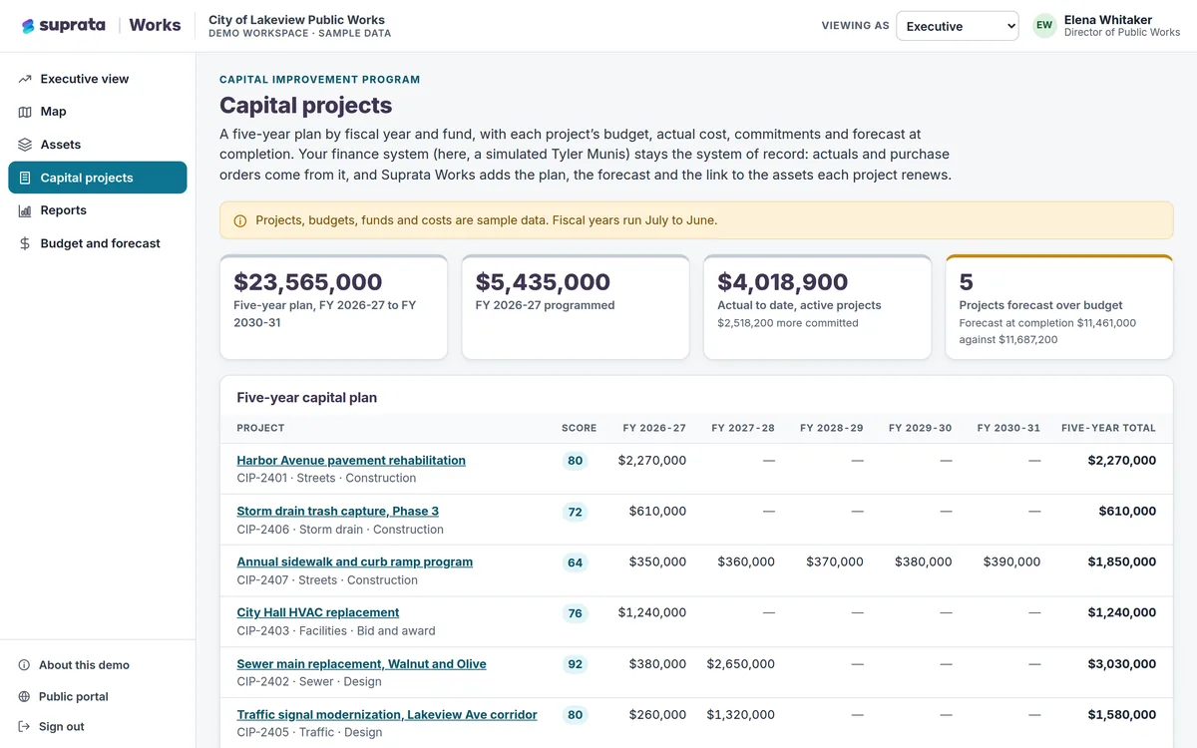Click the $3,030,000 five-year total
The image size is (1197, 748).
pyautogui.click(x=1122, y=664)
